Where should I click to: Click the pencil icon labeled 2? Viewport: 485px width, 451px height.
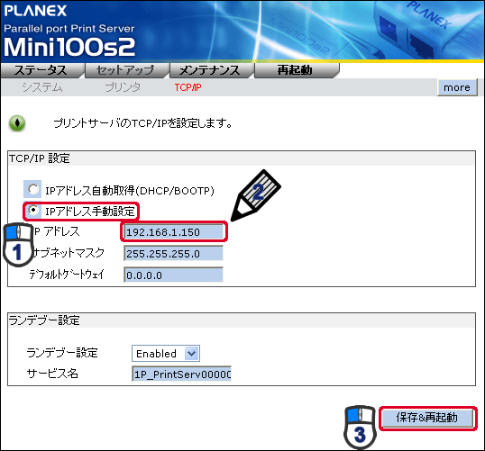(255, 195)
